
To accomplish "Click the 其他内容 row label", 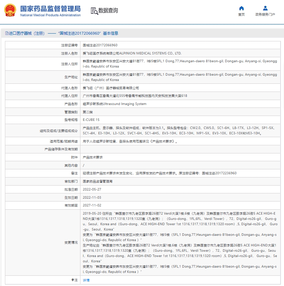I will [71, 165].
